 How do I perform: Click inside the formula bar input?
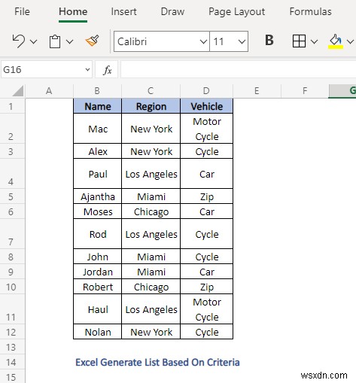pyautogui.click(x=238, y=69)
